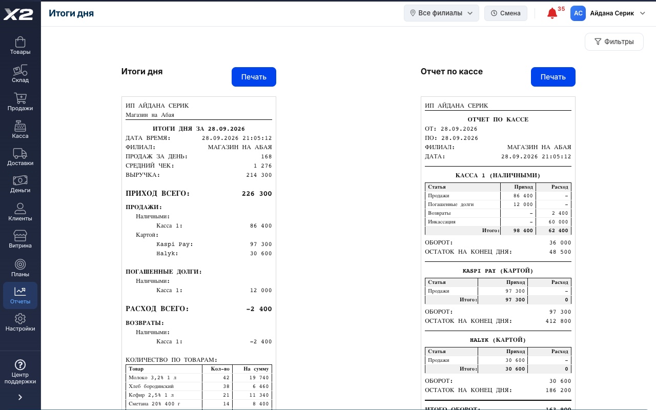Open the Доставки delivery truck section

click(20, 157)
